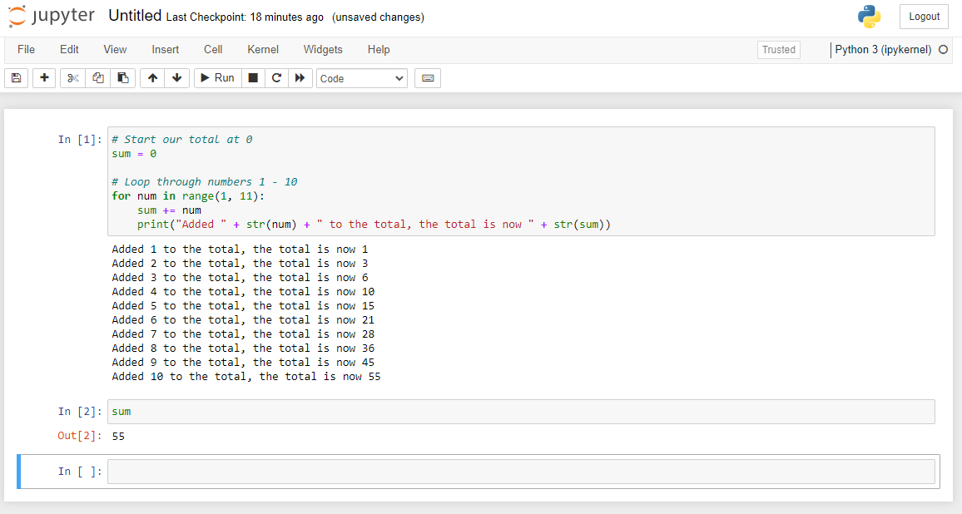Viewport: 962px width, 514px height.
Task: Click the Jupyter logo
Action: 52,17
